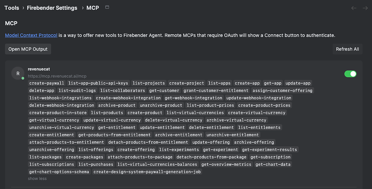
Task: Click the list-experiments tool tag
Action: click(179, 150)
